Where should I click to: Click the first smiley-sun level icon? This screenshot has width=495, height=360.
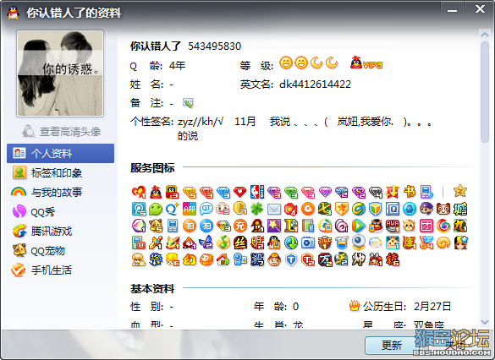point(286,63)
